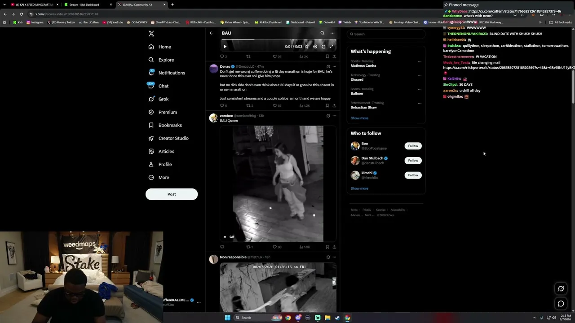This screenshot has width=575, height=323.
Task: Open Chat in the sidebar
Action: pos(158,86)
